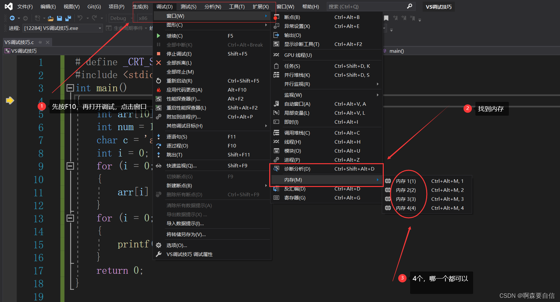
Task: Click the restart icon beside 重新启动(R)
Action: (x=159, y=81)
